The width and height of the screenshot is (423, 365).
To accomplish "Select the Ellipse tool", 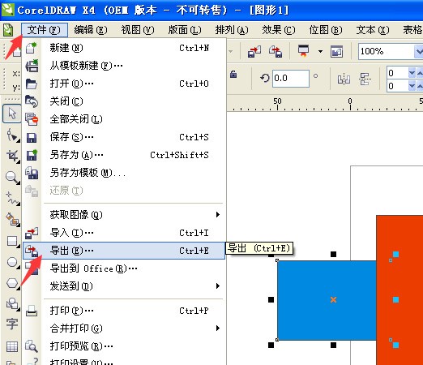I will (12, 262).
